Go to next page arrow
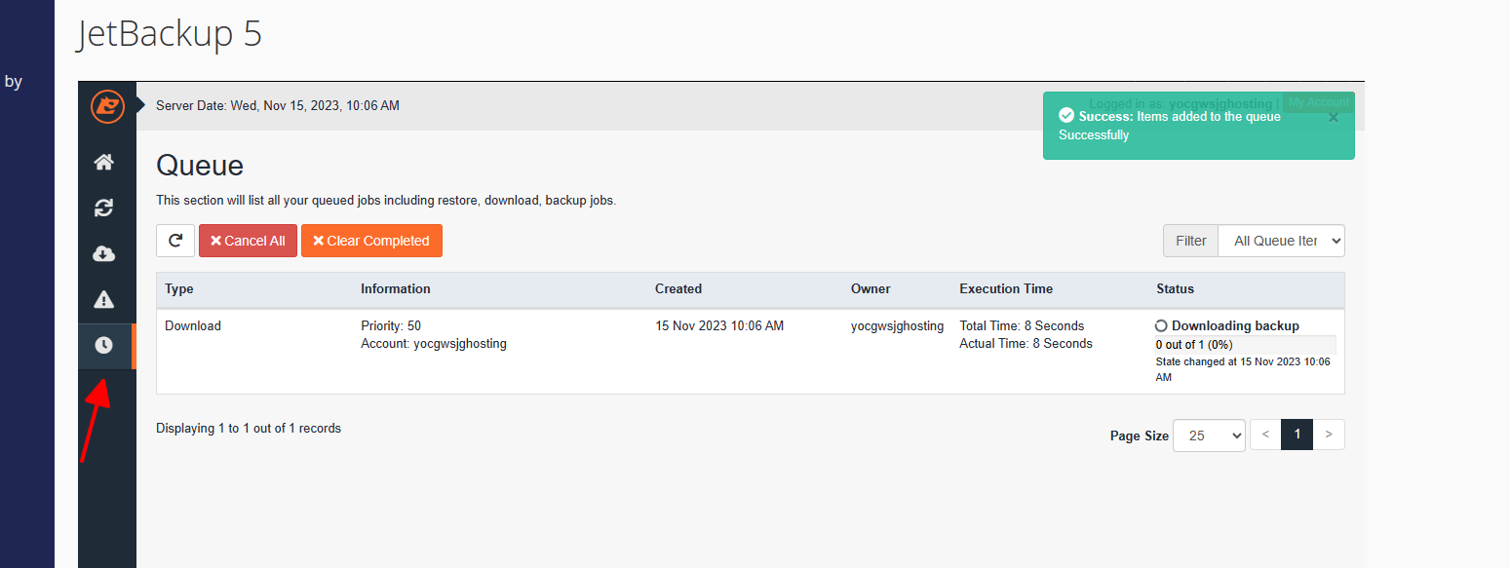 1329,435
